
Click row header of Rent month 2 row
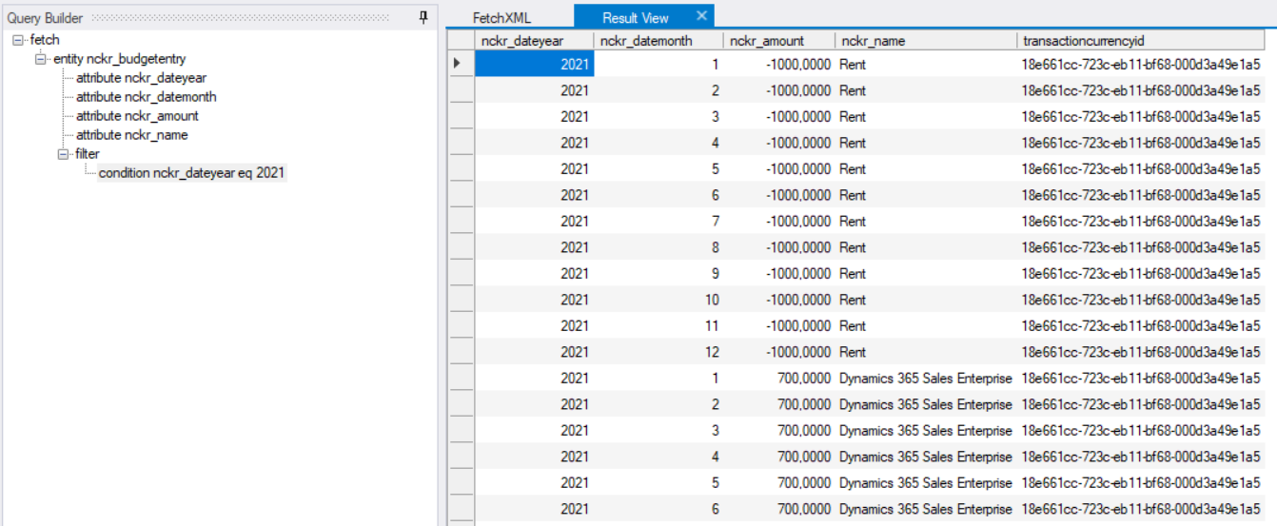click(461, 90)
